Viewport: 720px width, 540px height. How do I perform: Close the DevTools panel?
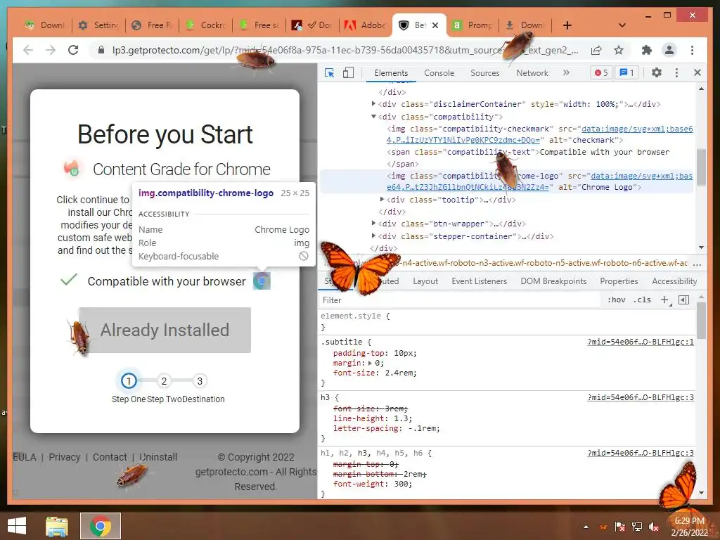point(697,72)
